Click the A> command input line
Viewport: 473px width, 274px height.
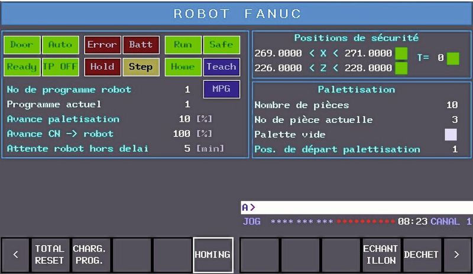pos(357,207)
